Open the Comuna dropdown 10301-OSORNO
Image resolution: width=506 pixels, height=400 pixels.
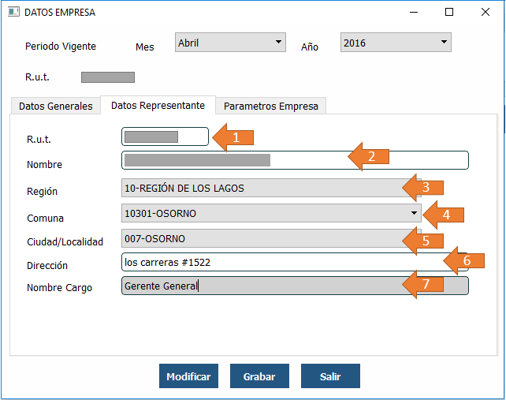coord(271,213)
